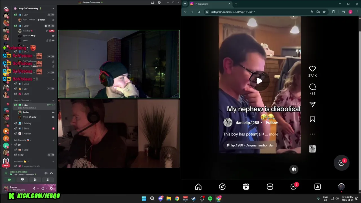Save the reel with bookmark icon
This screenshot has height=203, width=361.
pyautogui.click(x=312, y=120)
